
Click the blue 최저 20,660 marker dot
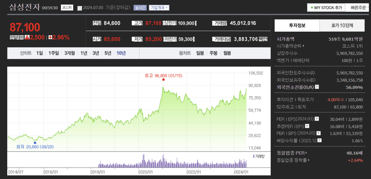pyautogui.click(x=35, y=143)
